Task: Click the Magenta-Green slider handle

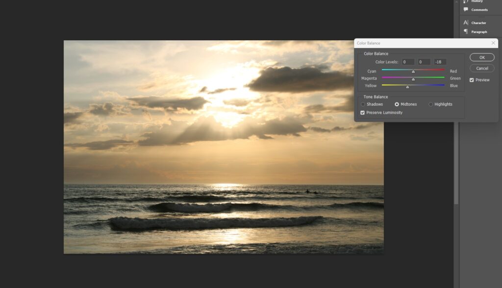Action: click(x=413, y=79)
